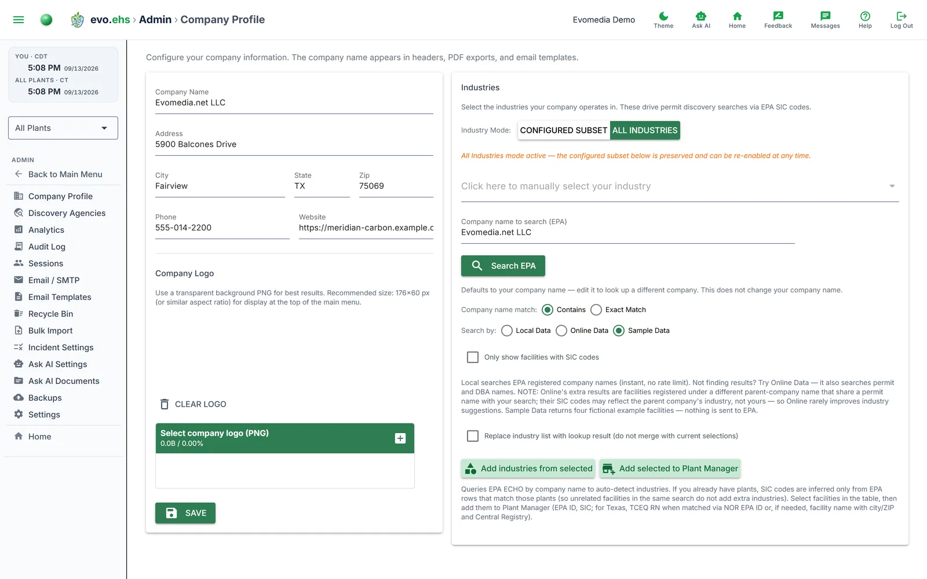Image resolution: width=927 pixels, height=579 pixels.
Task: Select Local Data search option
Action: click(x=507, y=331)
